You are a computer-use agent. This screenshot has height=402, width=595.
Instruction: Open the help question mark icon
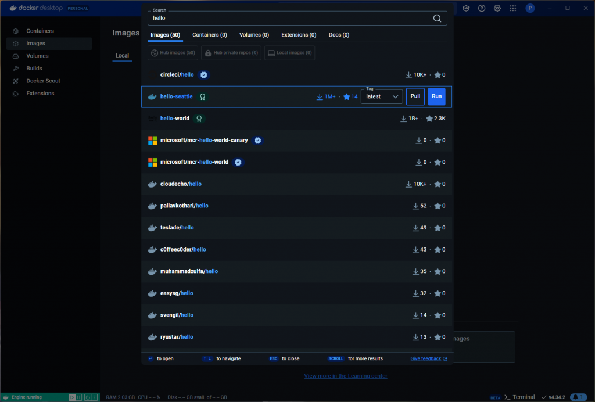pyautogui.click(x=482, y=8)
